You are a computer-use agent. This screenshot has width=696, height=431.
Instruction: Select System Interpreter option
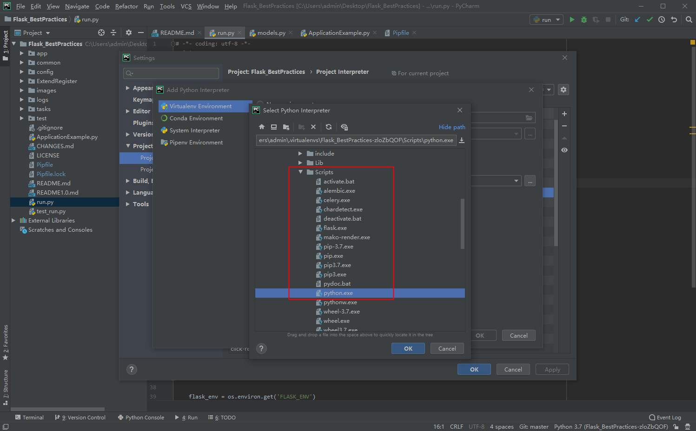[x=195, y=131]
